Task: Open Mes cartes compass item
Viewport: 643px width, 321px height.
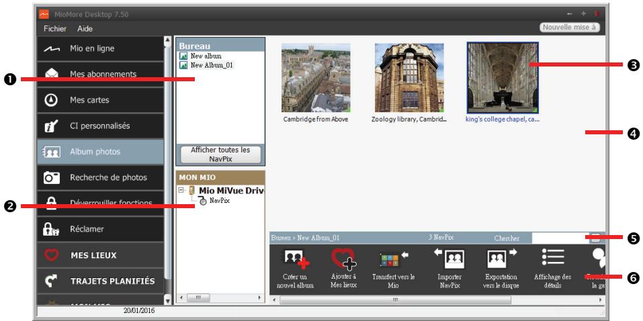Action: [101, 100]
